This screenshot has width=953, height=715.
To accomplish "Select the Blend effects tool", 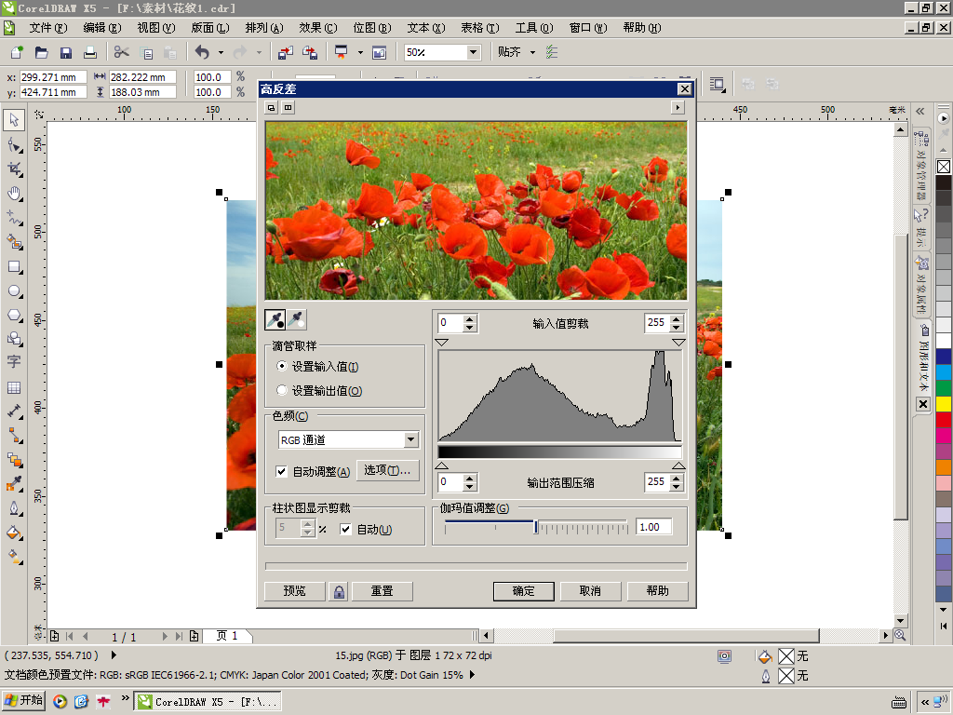I will coord(14,460).
